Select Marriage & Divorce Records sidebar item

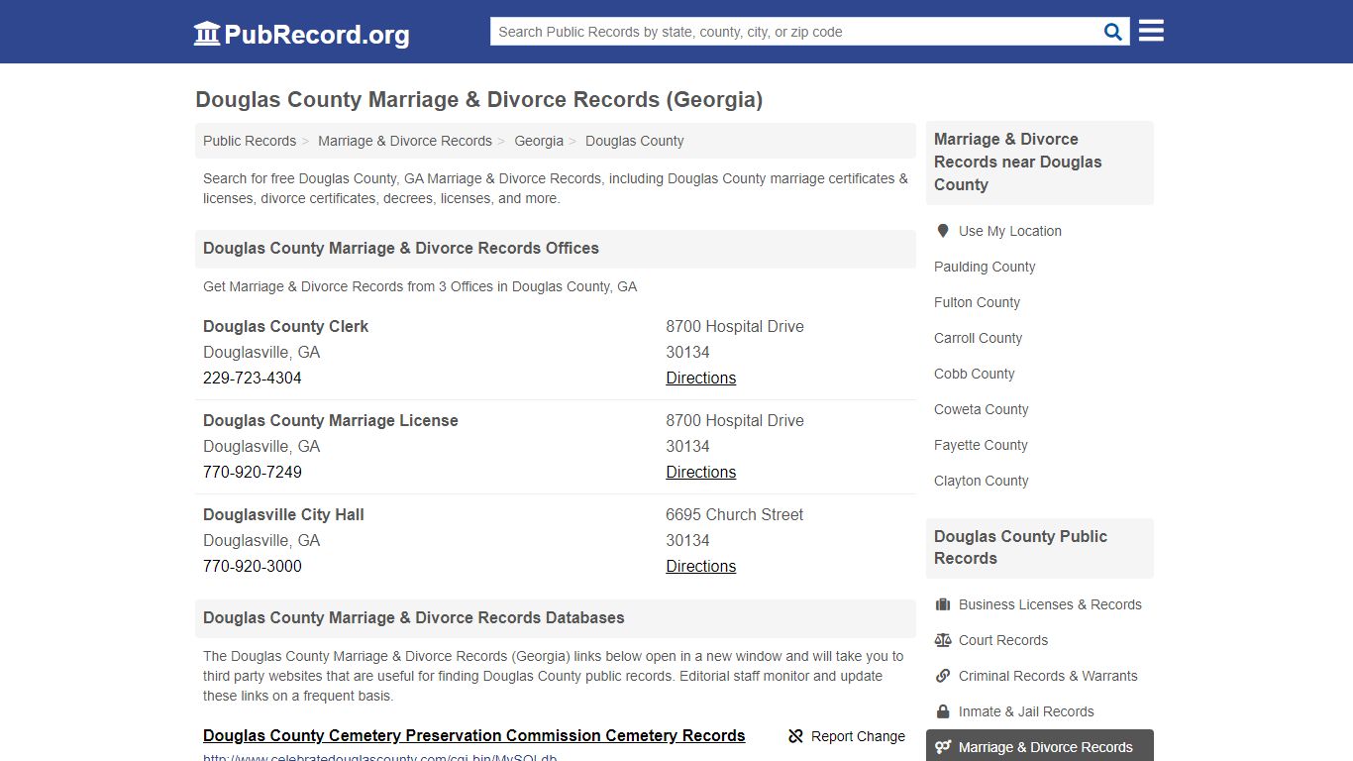click(x=1040, y=746)
